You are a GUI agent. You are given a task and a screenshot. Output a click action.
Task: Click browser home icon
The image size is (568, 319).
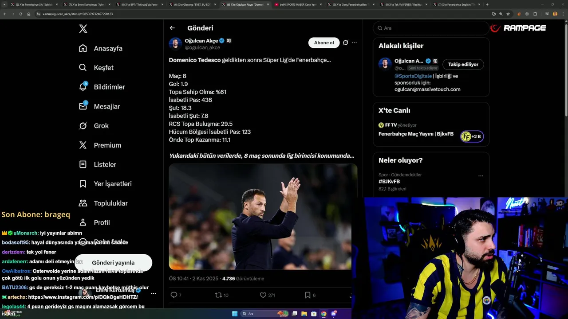(29, 14)
